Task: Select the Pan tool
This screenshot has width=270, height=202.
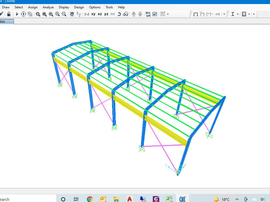Action: pyautogui.click(x=72, y=14)
